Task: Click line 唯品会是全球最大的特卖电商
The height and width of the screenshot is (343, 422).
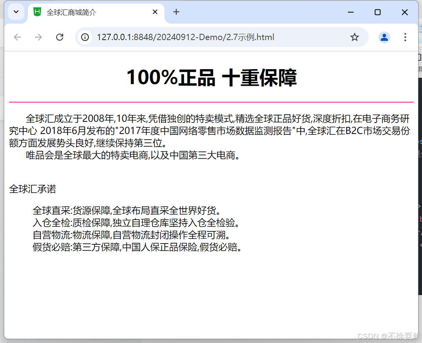Action: click(x=133, y=155)
